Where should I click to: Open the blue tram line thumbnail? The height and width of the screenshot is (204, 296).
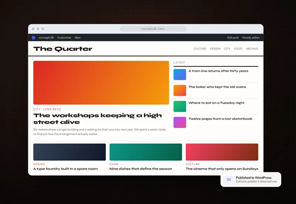coord(180,75)
